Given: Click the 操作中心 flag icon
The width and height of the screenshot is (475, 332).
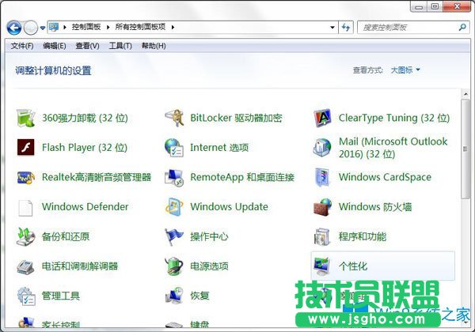Looking at the screenshot, I should 174,237.
